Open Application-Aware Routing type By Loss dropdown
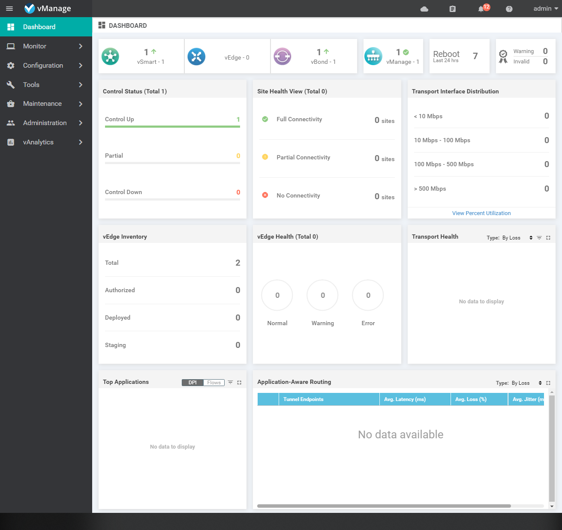This screenshot has width=562, height=530. click(527, 383)
